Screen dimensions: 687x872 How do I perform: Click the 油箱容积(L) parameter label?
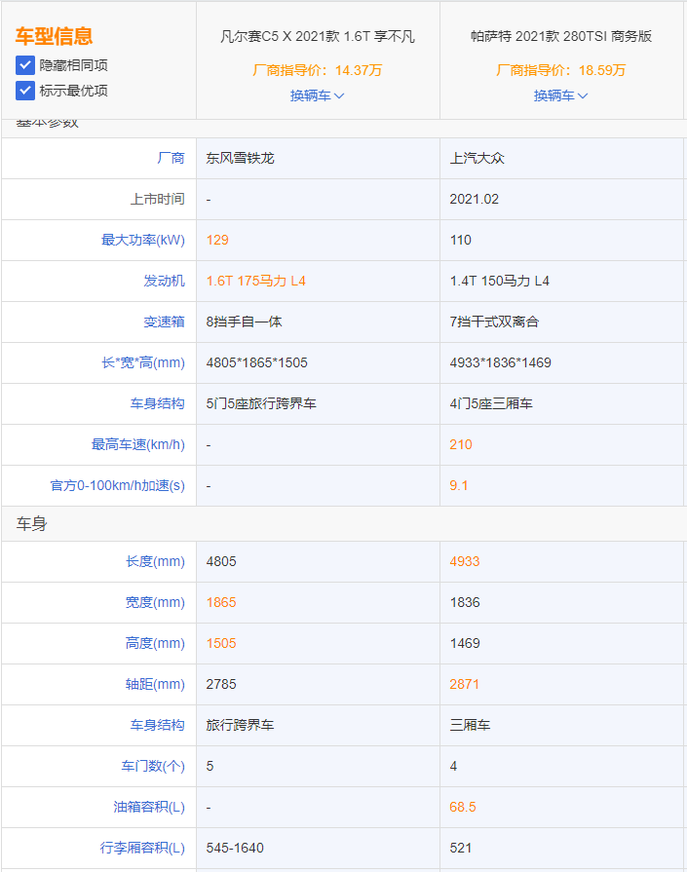(x=149, y=807)
